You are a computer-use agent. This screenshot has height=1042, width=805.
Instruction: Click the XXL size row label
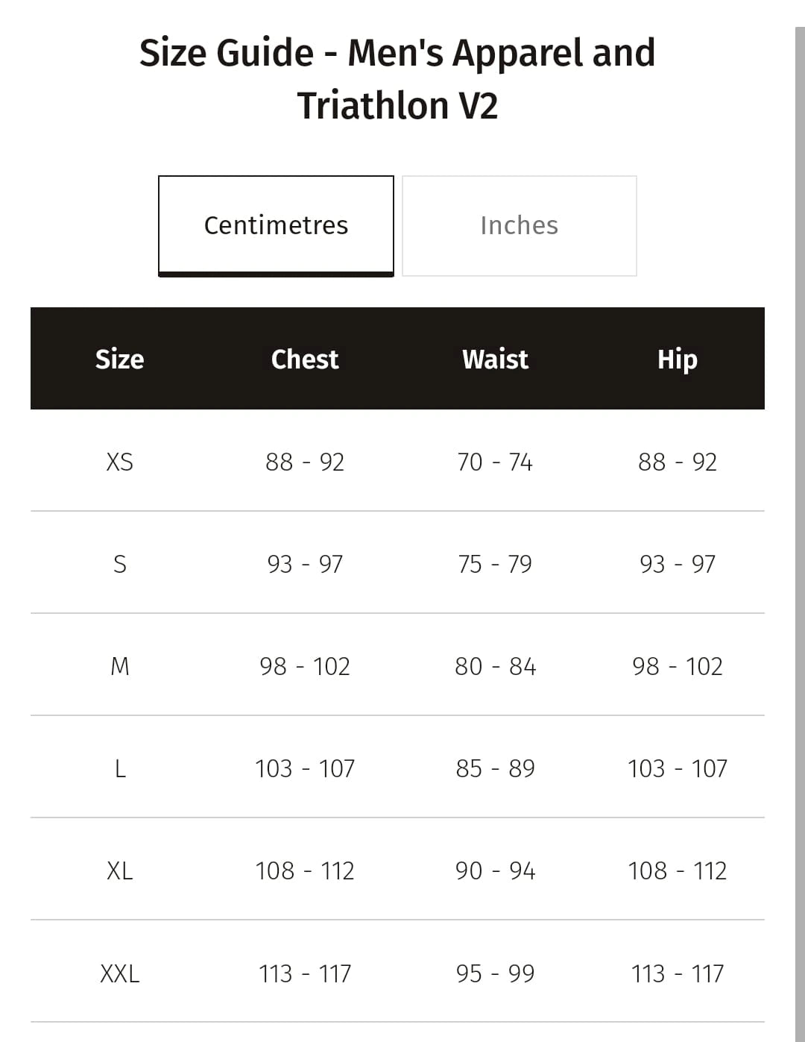(x=119, y=973)
